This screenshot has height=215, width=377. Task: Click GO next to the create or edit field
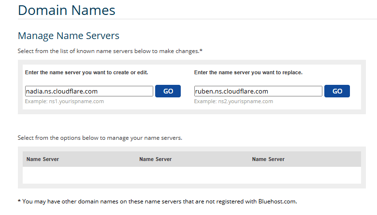pos(168,91)
